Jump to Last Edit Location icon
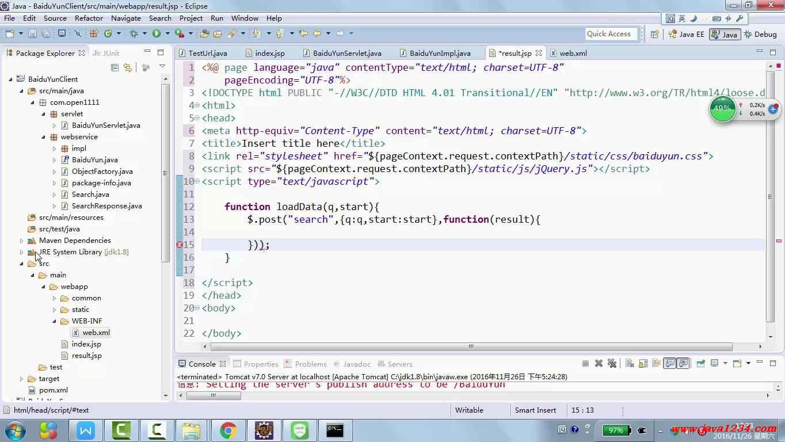Screen dimensions: 785x442 (303, 34)
